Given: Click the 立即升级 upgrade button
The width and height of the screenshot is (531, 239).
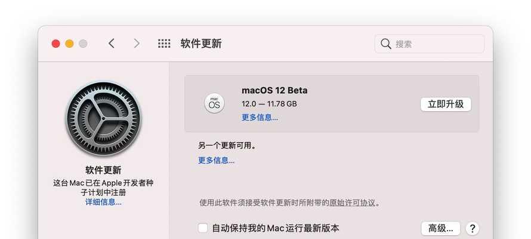Looking at the screenshot, I should pos(446,104).
